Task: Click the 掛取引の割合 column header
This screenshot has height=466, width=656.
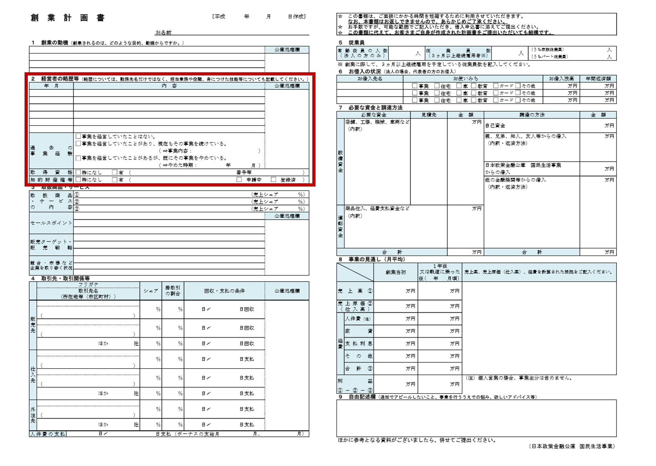Action: pyautogui.click(x=173, y=290)
